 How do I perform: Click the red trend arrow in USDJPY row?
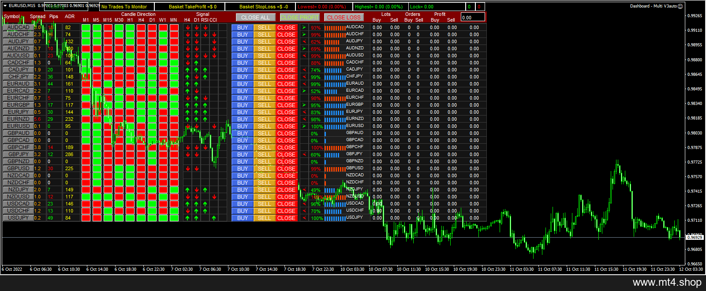point(304,218)
